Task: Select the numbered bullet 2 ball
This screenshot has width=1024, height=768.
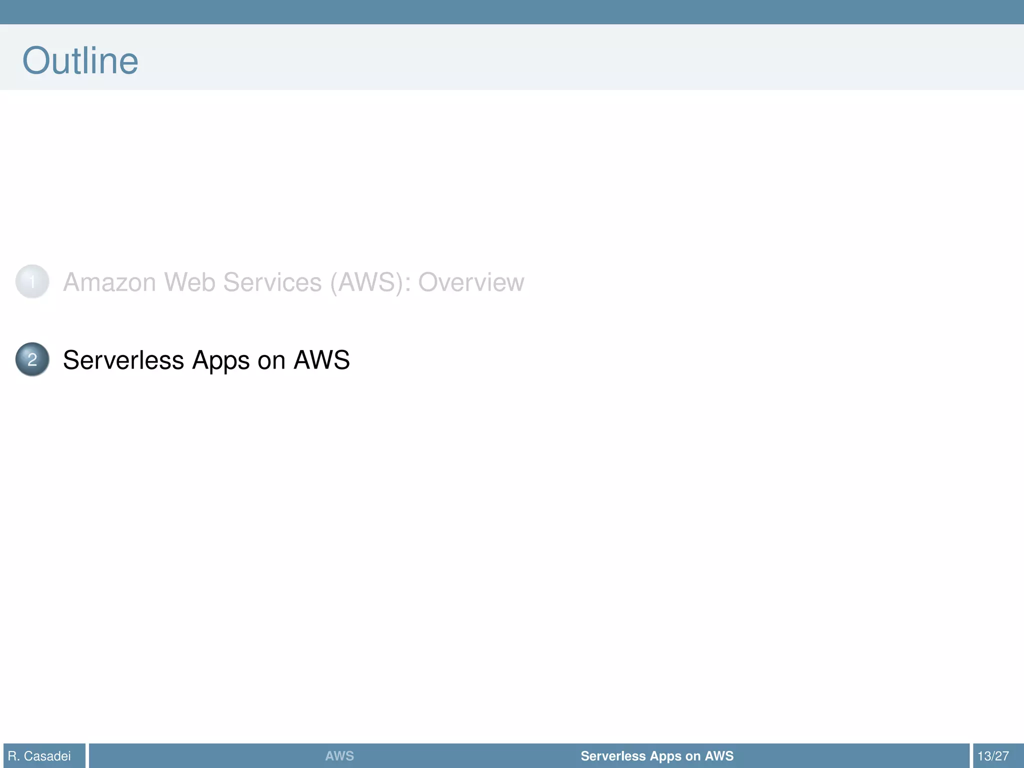Action: [x=32, y=359]
